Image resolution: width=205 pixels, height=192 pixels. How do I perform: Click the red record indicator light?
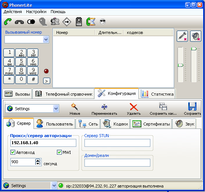click(46, 71)
